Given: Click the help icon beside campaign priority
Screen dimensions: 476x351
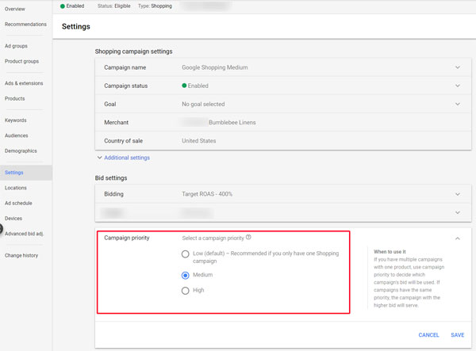Looking at the screenshot, I should tap(248, 237).
